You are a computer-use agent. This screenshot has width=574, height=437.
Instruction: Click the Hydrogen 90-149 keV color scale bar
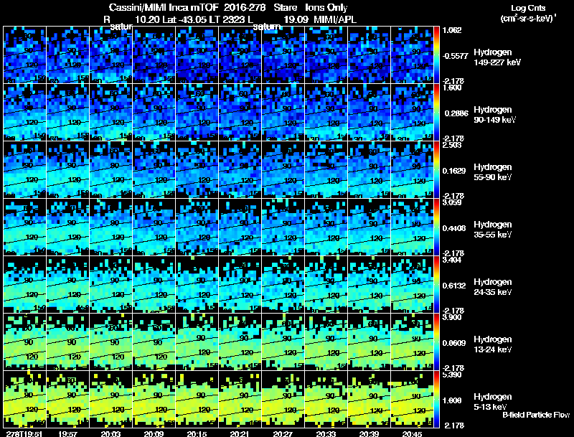pyautogui.click(x=436, y=112)
